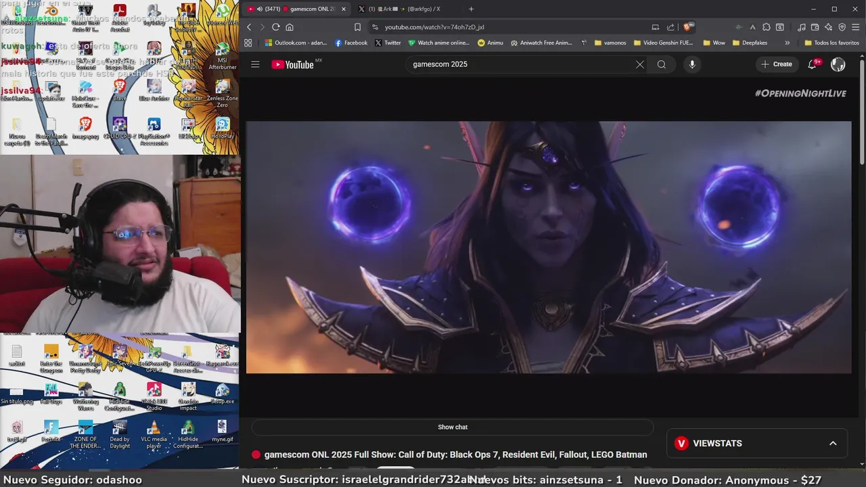Clear the gamescom 2025 search text

(639, 64)
